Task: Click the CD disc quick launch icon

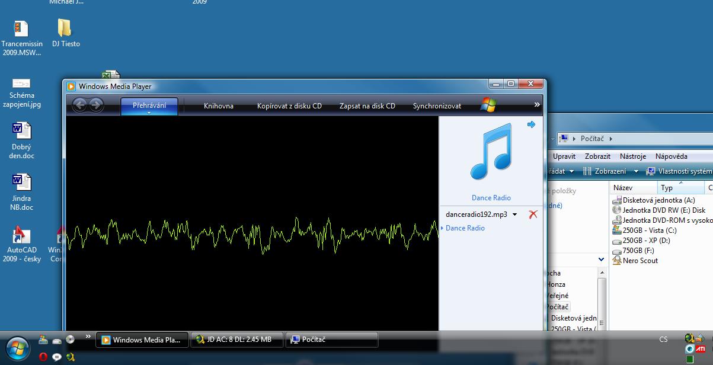Action: [71, 340]
